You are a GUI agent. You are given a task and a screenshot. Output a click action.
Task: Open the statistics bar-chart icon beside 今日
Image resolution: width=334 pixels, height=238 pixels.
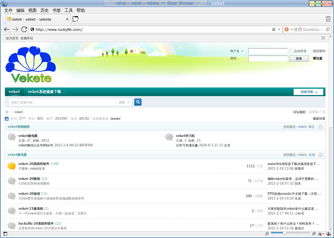7,119
